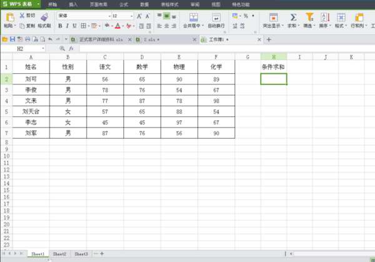Switch to the Data (数据) ribbon tab
This screenshot has height=262, width=375.
coord(144,4)
